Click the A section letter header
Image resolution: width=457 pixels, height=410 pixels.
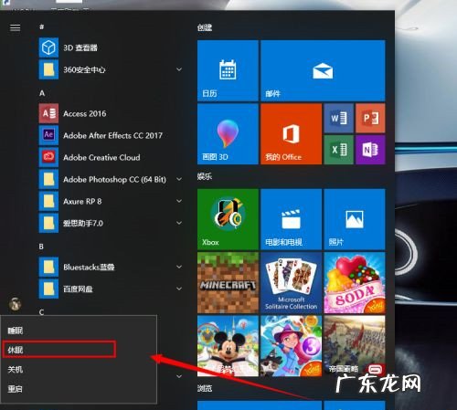tap(42, 93)
